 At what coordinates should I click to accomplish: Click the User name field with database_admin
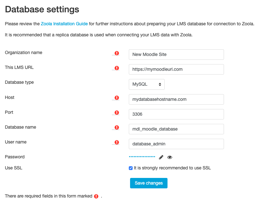click(x=176, y=144)
